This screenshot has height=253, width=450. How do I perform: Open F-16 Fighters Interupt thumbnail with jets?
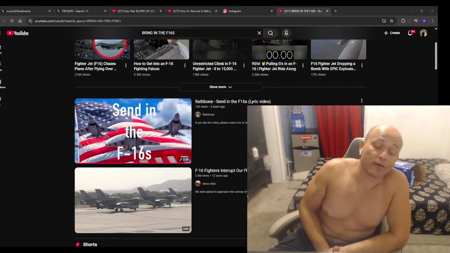click(x=133, y=200)
